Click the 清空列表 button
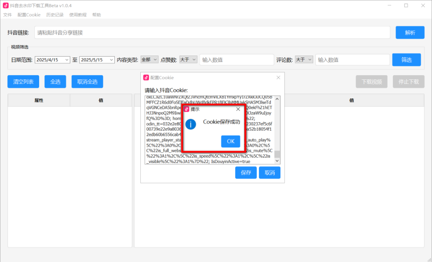The image size is (432, 262). pyautogui.click(x=24, y=82)
